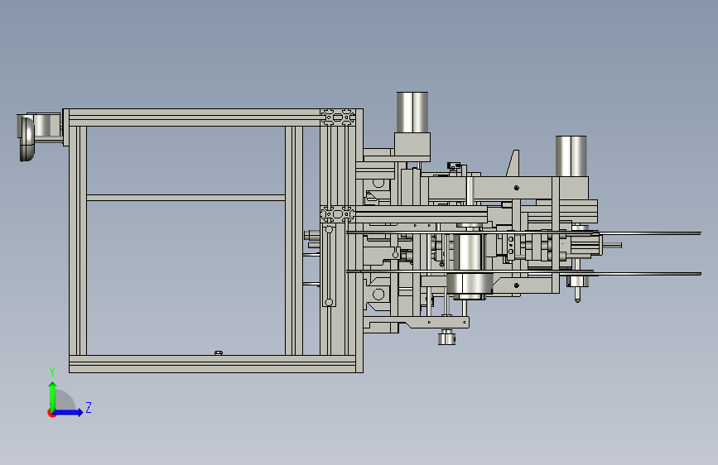This screenshot has width=718, height=465.
Task: Select the triangular fin on the right assembly
Action: 513,163
